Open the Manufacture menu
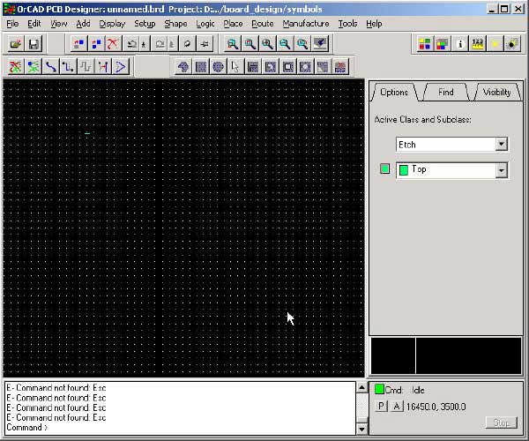This screenshot has width=529, height=441. (305, 24)
